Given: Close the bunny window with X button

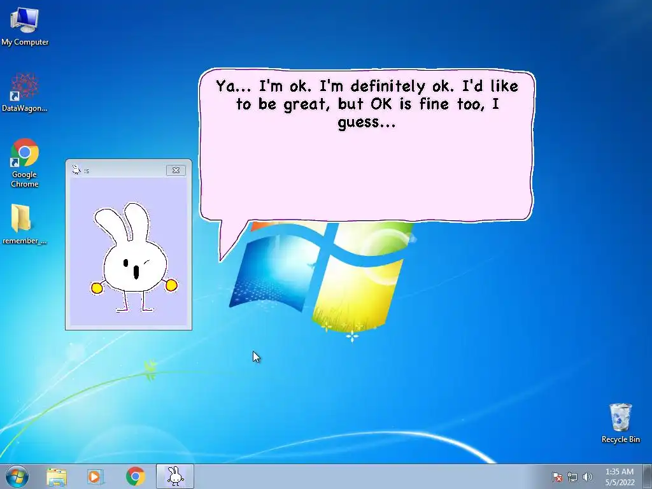Looking at the screenshot, I should (176, 170).
